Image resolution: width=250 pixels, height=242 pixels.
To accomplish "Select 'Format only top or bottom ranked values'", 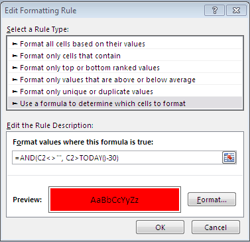I will tap(125, 68).
